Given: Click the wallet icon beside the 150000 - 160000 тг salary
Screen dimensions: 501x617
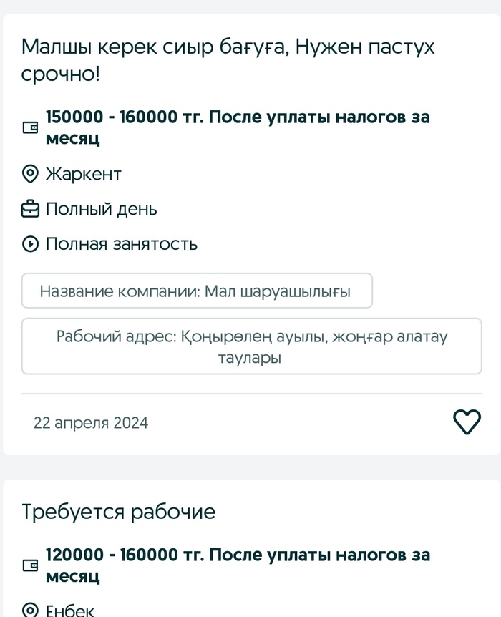Looking at the screenshot, I should pos(30,127).
